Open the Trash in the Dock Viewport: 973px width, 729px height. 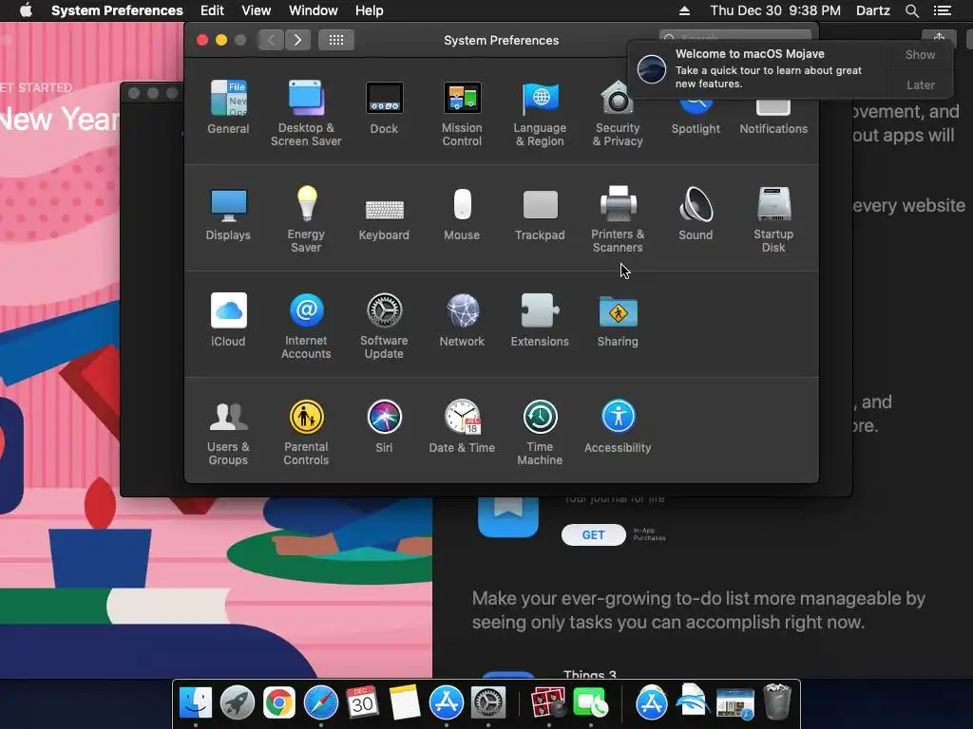coord(777,701)
